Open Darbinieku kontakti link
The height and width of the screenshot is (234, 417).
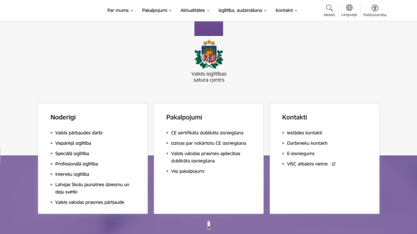pyautogui.click(x=307, y=143)
